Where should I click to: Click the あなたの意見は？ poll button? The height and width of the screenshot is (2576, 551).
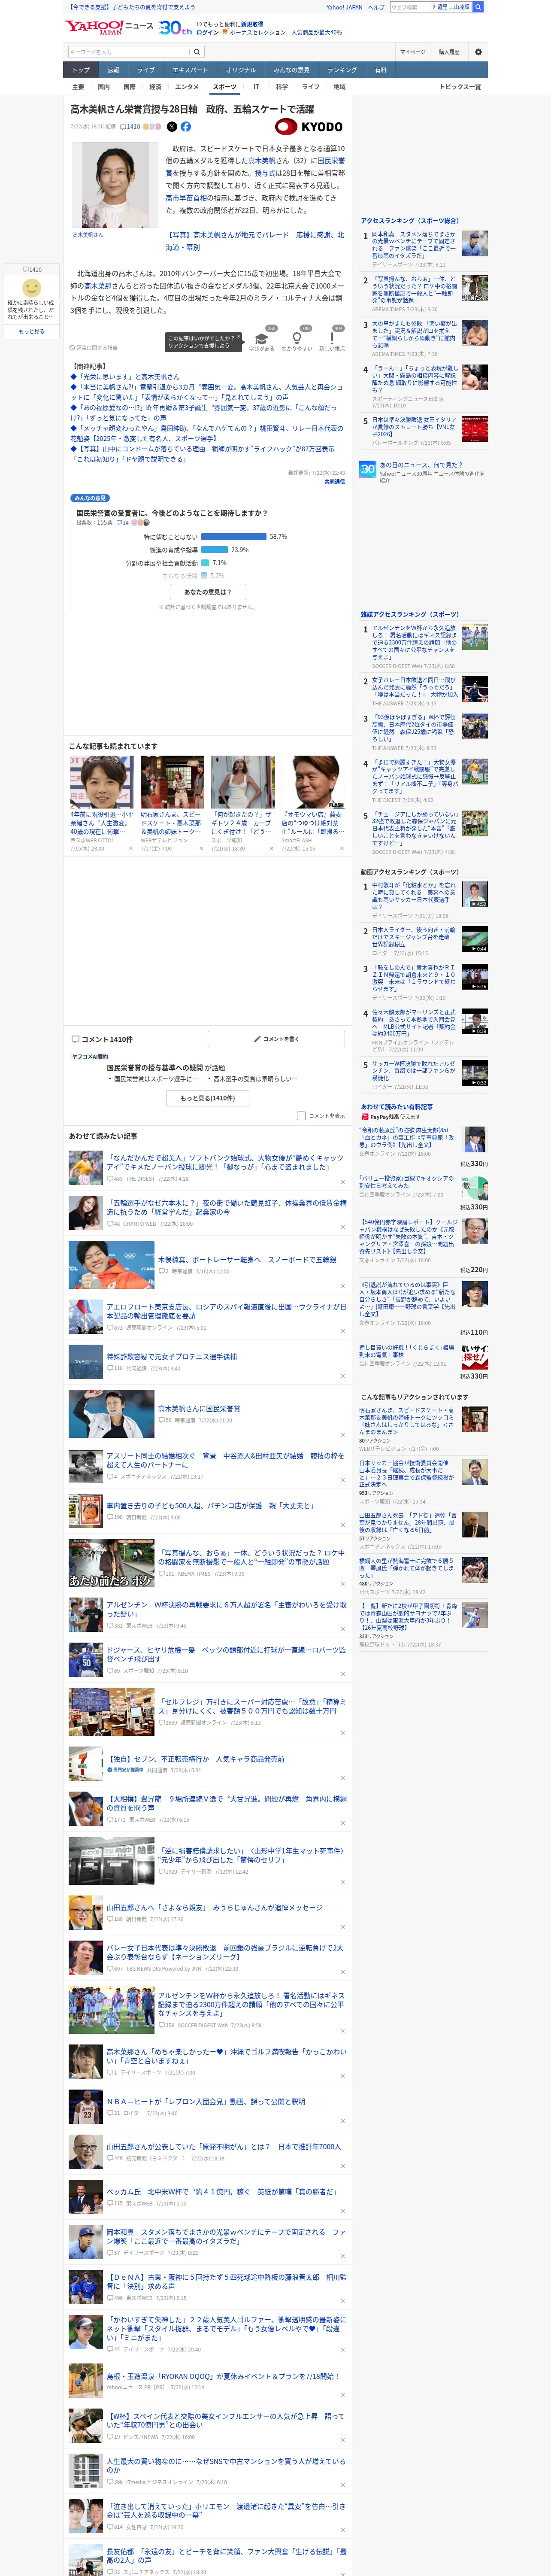208,592
